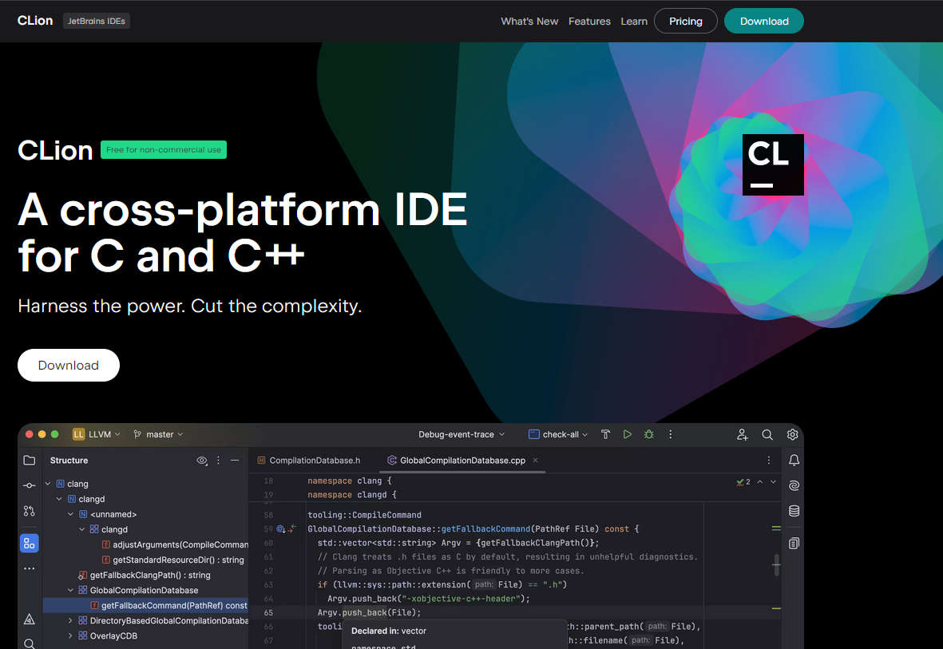The height and width of the screenshot is (649, 943).
Task: Open the Code With Me add-user icon
Action: [x=742, y=434]
